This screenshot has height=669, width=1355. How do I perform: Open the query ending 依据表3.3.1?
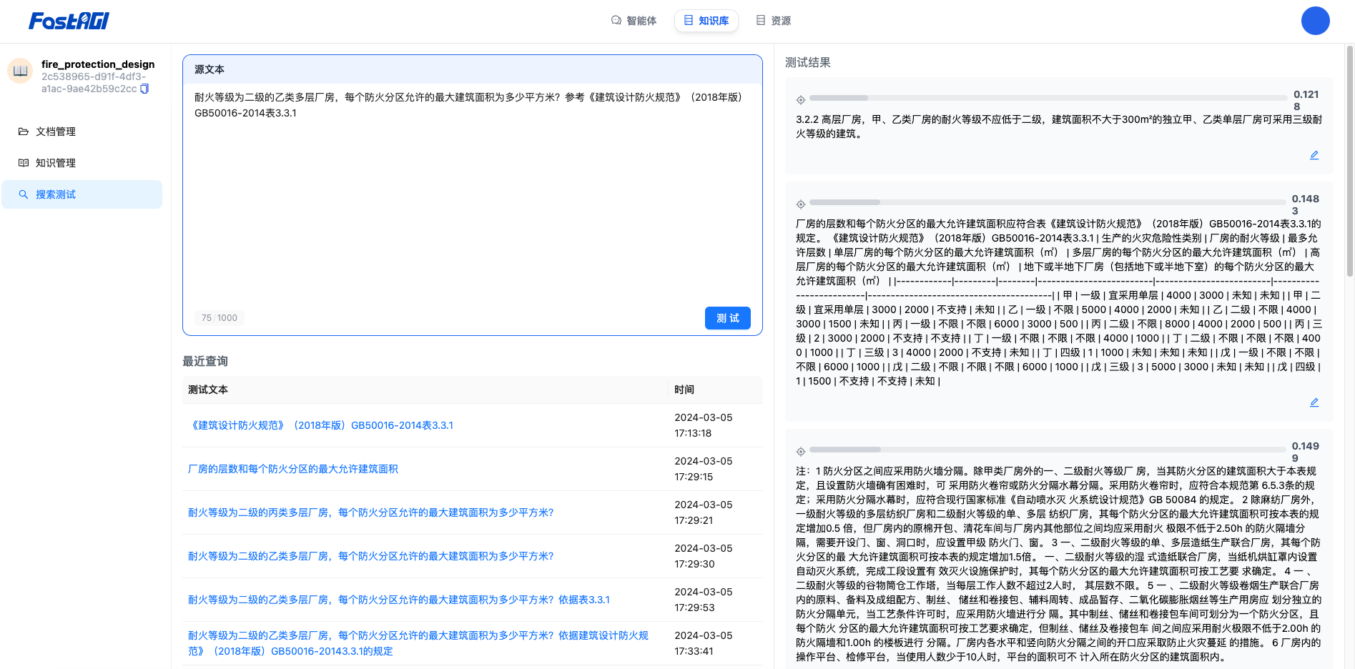click(x=399, y=600)
